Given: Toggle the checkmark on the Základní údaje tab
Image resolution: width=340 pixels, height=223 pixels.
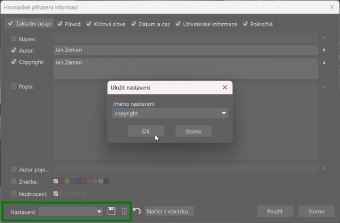Looking at the screenshot, I should pyautogui.click(x=10, y=23).
